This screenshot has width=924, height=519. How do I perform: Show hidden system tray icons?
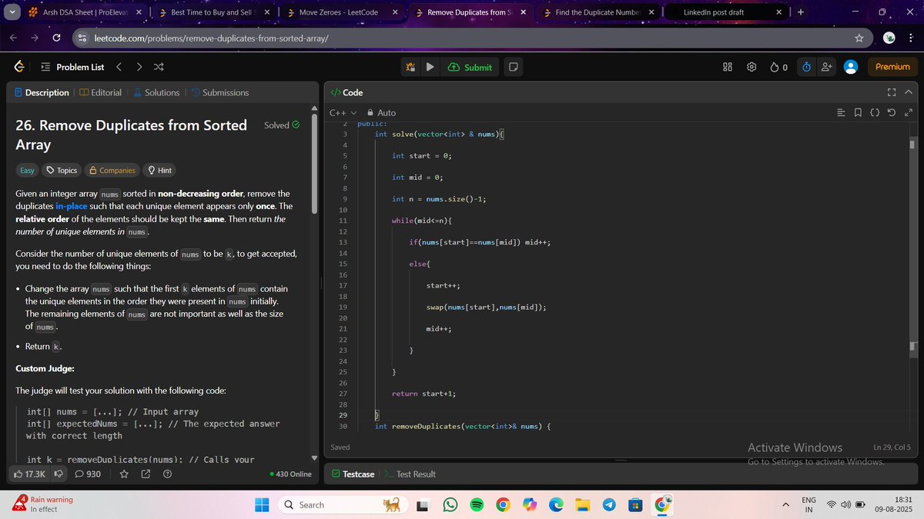coord(786,505)
